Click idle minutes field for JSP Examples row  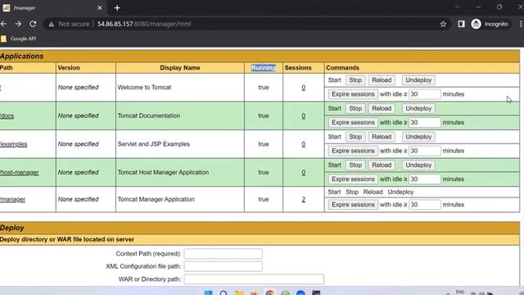point(425,151)
